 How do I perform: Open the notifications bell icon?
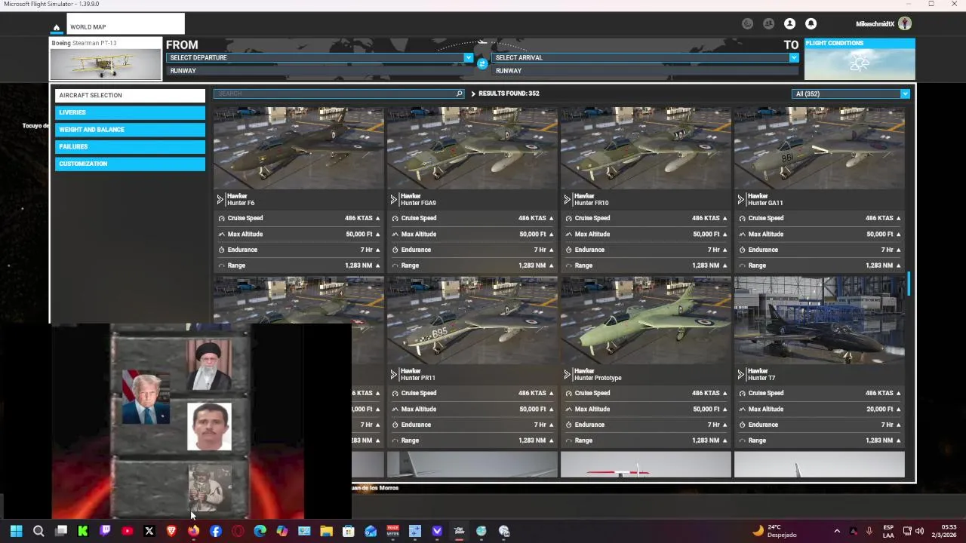click(x=811, y=24)
